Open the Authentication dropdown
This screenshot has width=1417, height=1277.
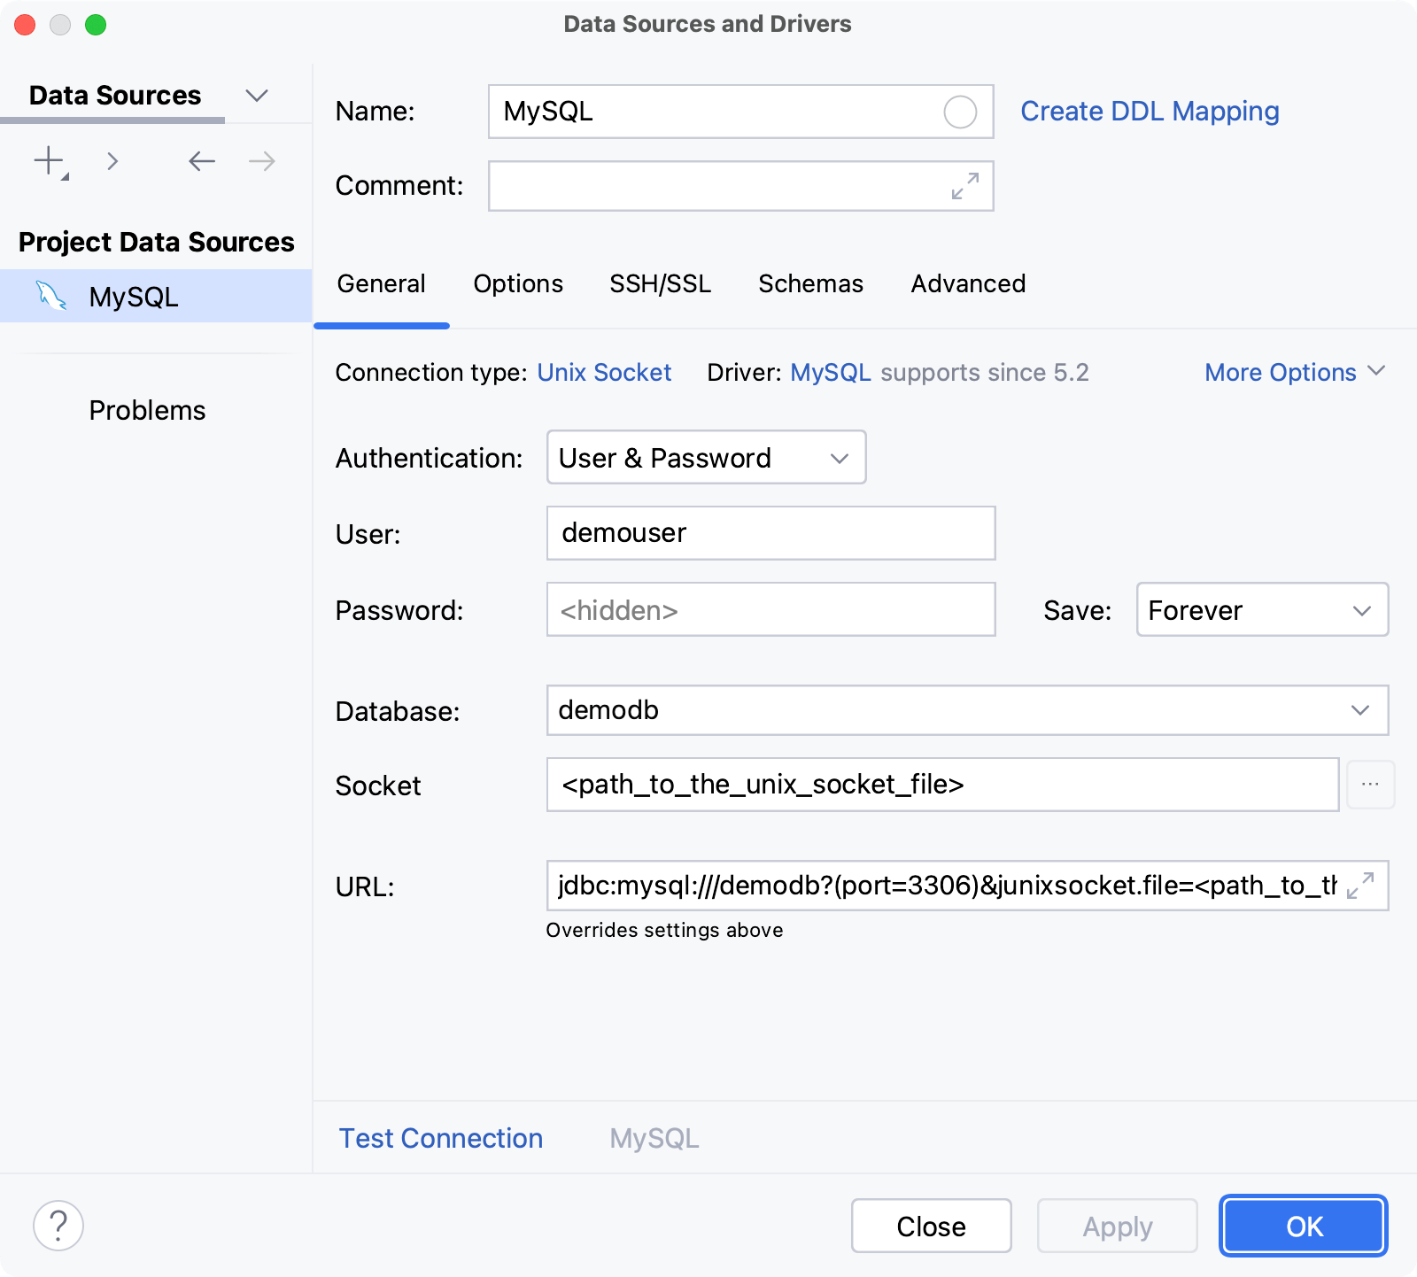point(705,458)
